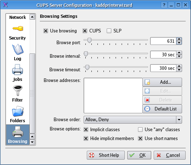This screenshot has width=191, height=165.
Task: Click the sidebar scroll up arrow at top
Action: point(32,17)
